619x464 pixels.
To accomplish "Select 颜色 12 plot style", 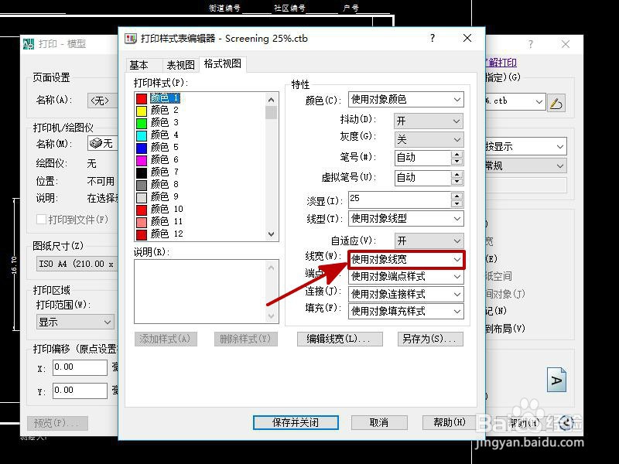I will click(x=160, y=234).
